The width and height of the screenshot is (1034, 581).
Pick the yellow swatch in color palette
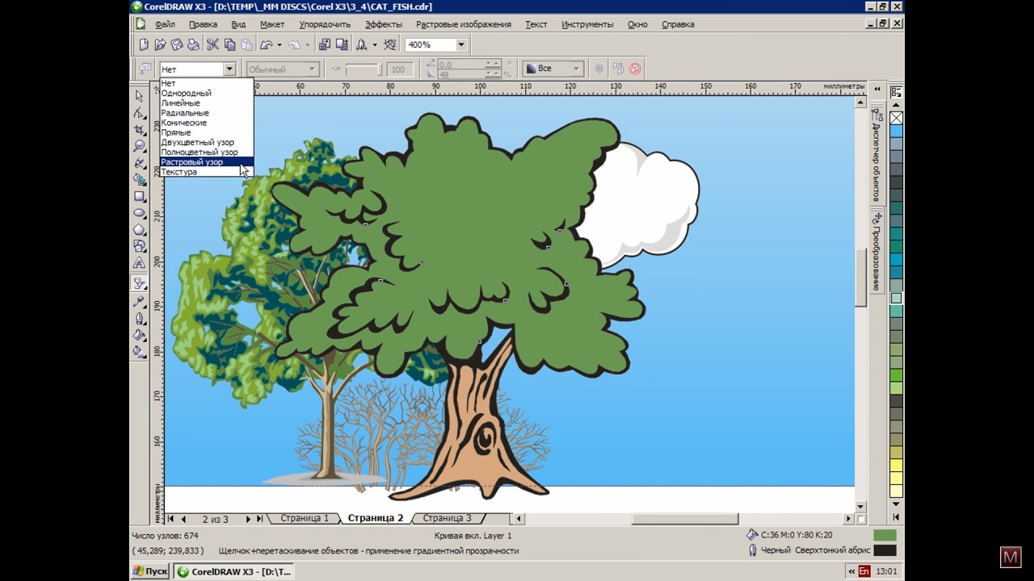(x=896, y=466)
